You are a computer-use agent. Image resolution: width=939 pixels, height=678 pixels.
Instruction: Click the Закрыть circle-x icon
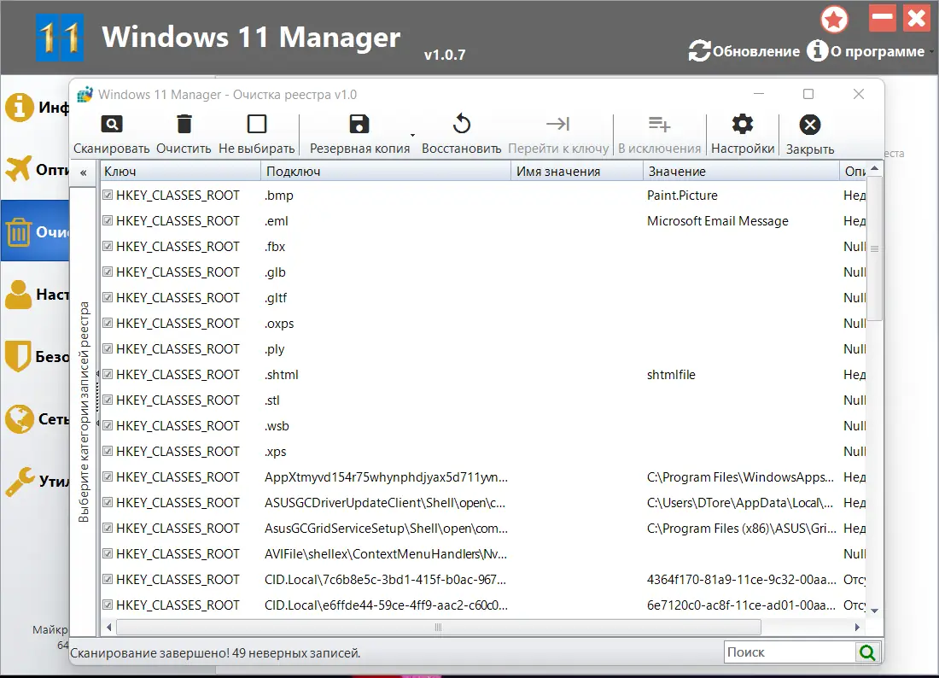click(809, 125)
